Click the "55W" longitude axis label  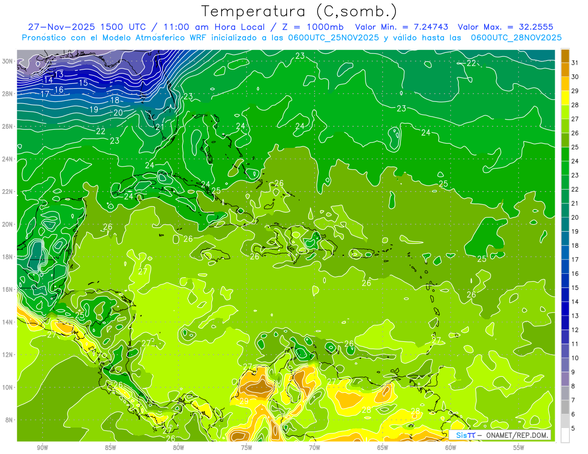(519, 448)
